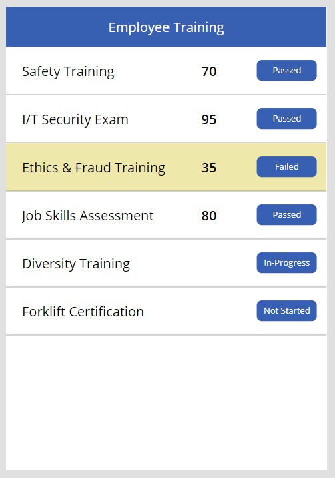Select the Diversity Training title
The width and height of the screenshot is (335, 478).
(76, 264)
